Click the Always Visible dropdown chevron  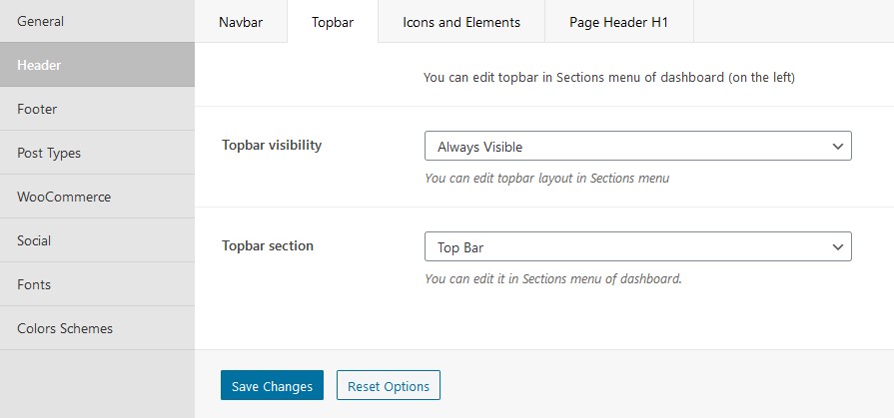(x=837, y=147)
